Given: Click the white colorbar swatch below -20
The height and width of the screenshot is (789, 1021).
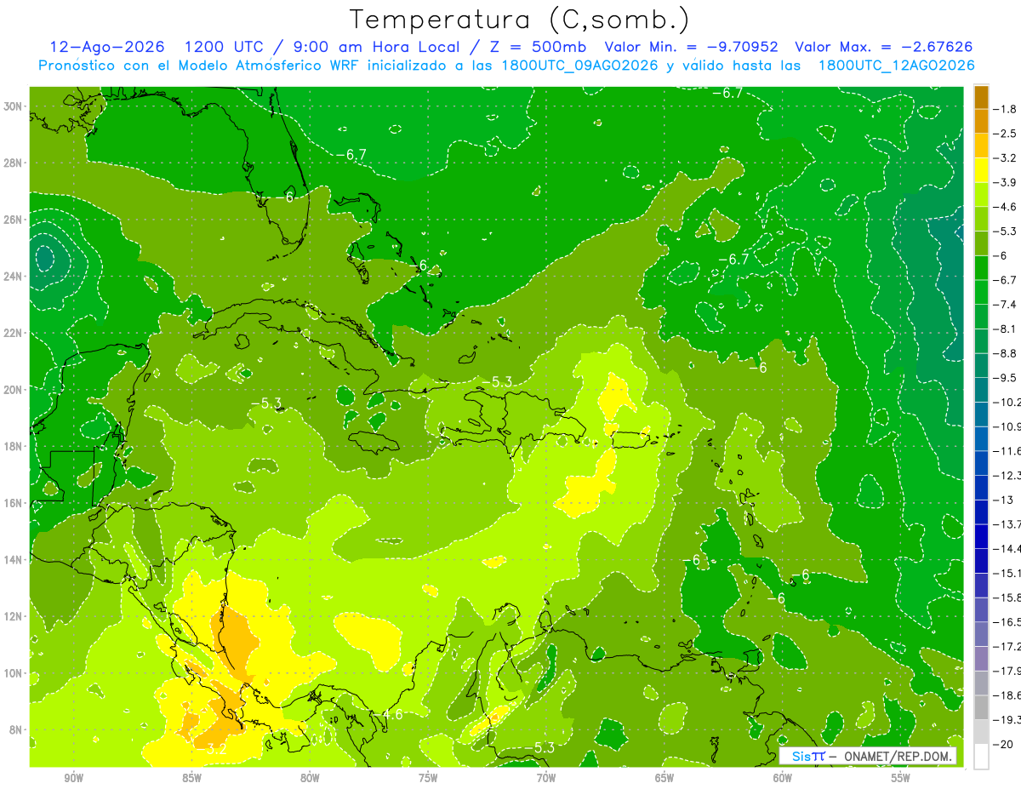Looking at the screenshot, I should pyautogui.click(x=981, y=756).
